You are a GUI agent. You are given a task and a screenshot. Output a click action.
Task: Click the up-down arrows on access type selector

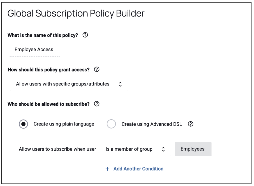(121, 84)
